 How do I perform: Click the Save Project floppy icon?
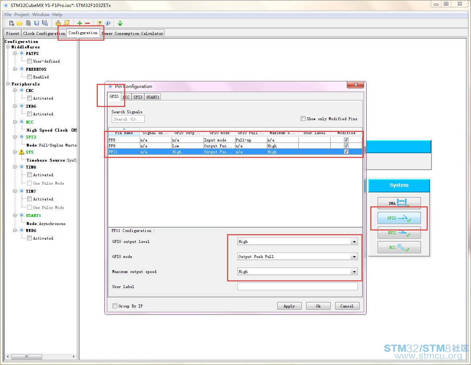(37, 23)
